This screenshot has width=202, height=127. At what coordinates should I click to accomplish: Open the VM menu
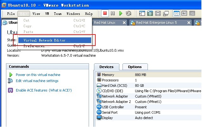47,14
